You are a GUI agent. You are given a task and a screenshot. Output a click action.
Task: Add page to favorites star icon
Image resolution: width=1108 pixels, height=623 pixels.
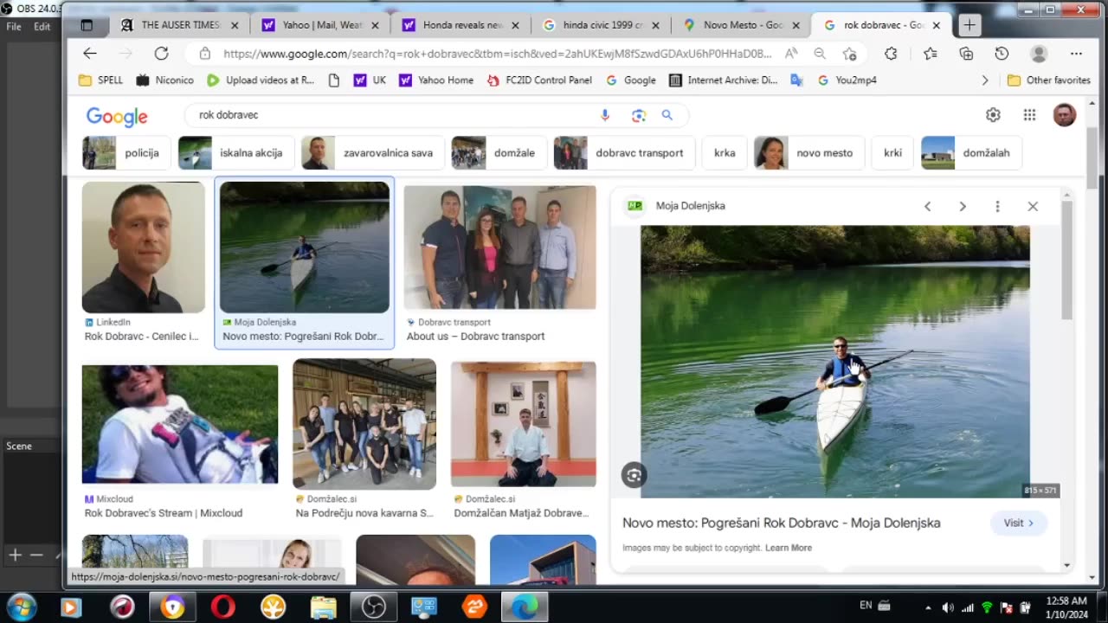coord(849,54)
